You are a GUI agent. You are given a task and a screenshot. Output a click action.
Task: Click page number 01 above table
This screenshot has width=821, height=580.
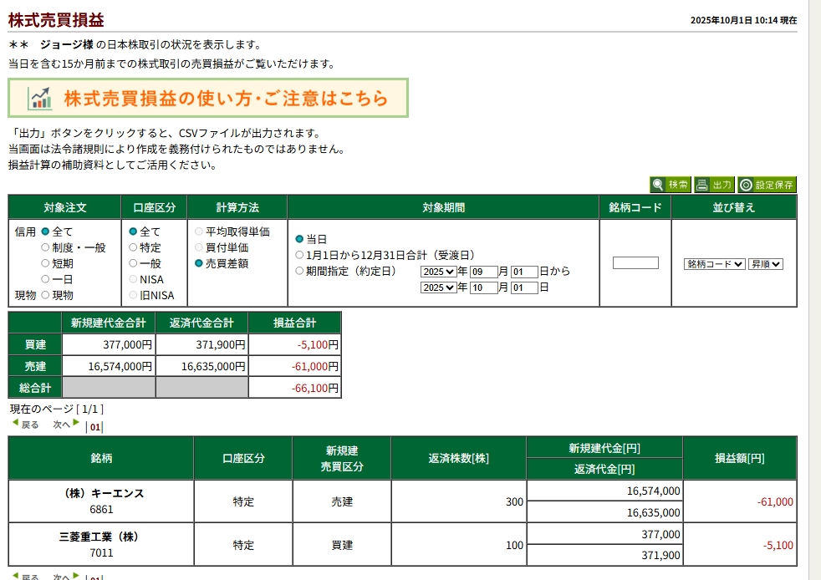[x=94, y=426]
